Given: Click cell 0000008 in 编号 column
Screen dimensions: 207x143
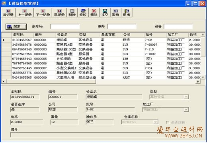Looking at the screenshot, I should [x=45, y=73].
